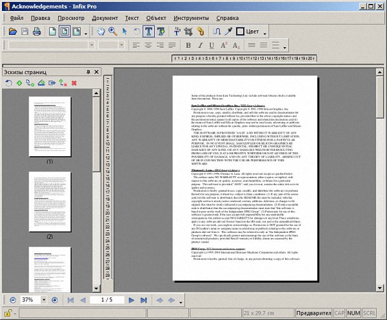Expand the font name combo box

click(x=92, y=46)
